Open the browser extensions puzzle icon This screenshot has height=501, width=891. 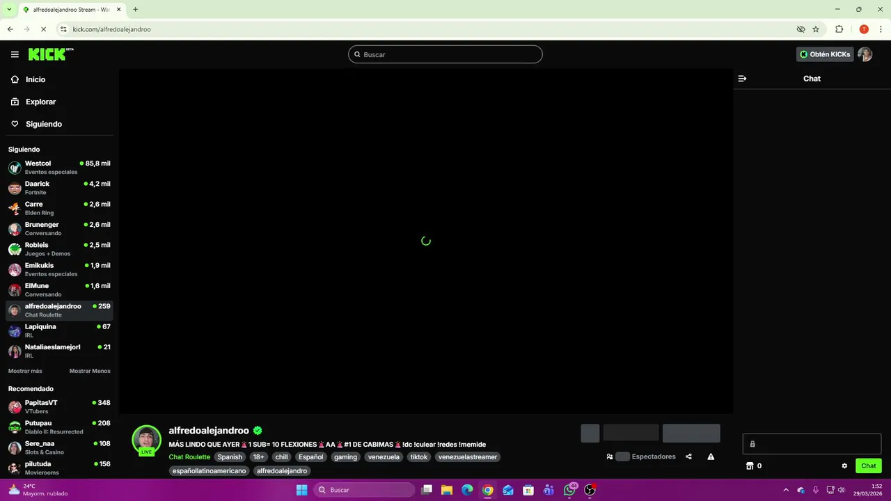(839, 29)
